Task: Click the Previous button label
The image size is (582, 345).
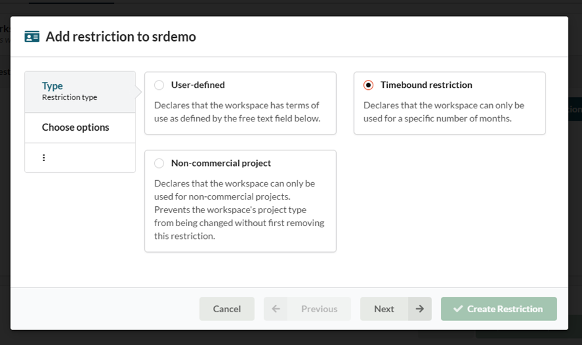Action: [319, 309]
